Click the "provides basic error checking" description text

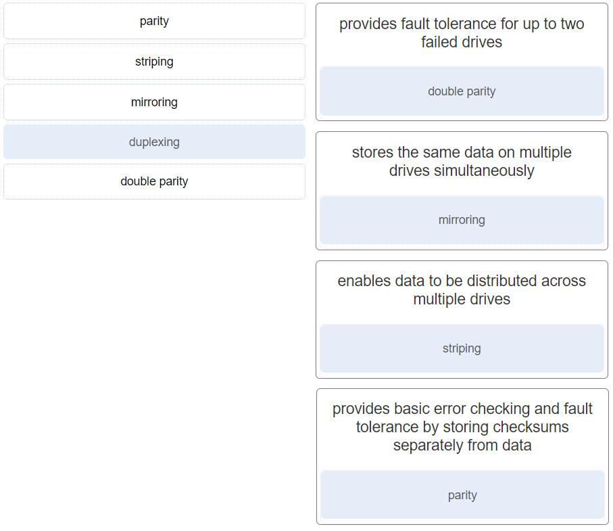pyautogui.click(x=462, y=427)
